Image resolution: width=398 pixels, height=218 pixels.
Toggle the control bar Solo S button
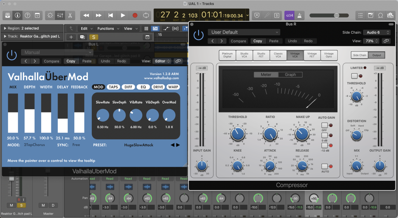[277, 16]
